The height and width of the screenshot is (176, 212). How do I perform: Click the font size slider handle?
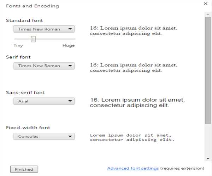coord(33,39)
